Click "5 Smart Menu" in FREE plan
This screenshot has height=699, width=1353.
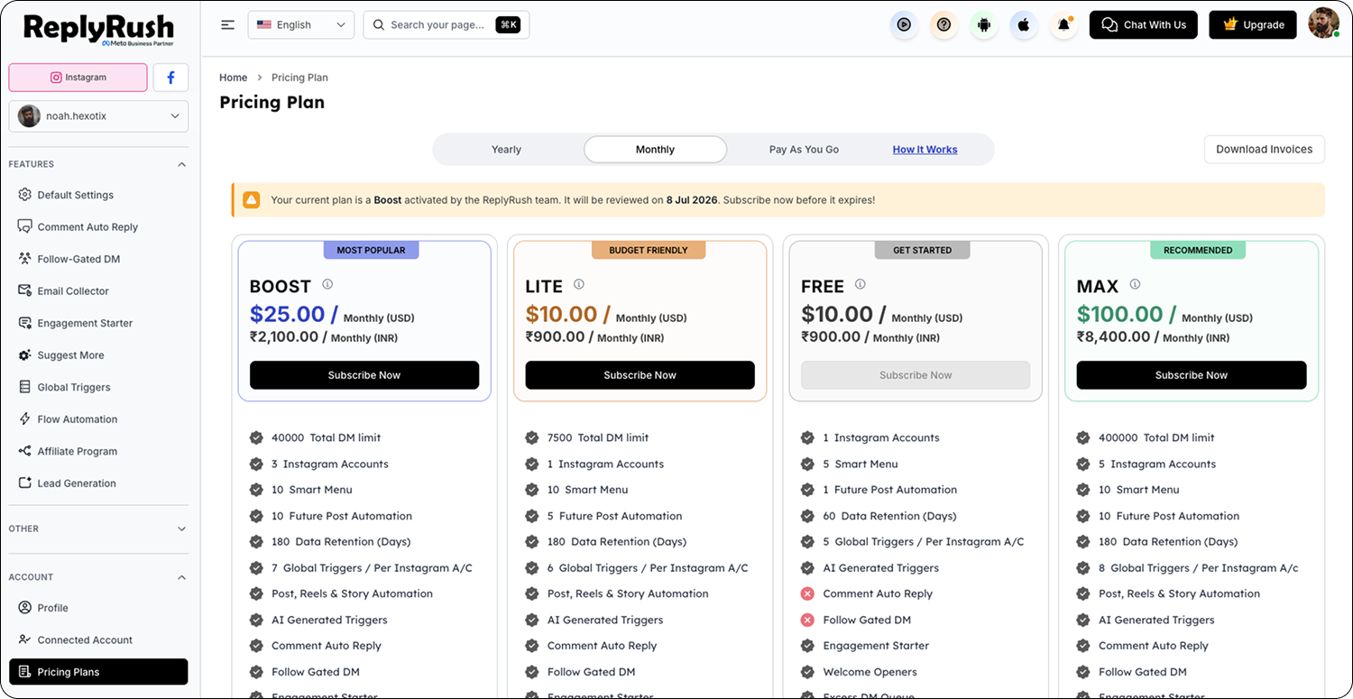point(861,464)
